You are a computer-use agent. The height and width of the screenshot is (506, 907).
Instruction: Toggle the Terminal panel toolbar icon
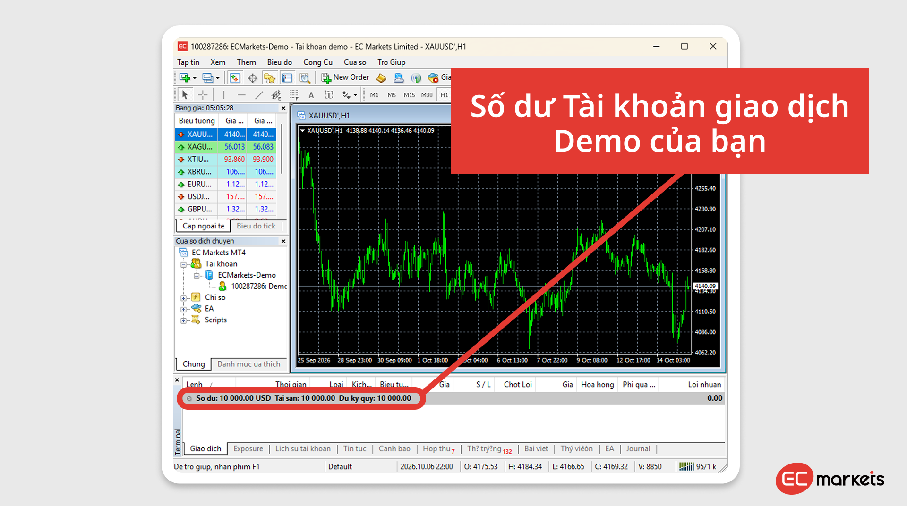click(x=287, y=78)
